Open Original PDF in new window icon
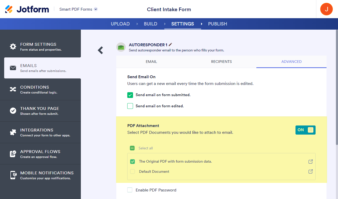Screen dimensions: 338x199 pos(310,162)
